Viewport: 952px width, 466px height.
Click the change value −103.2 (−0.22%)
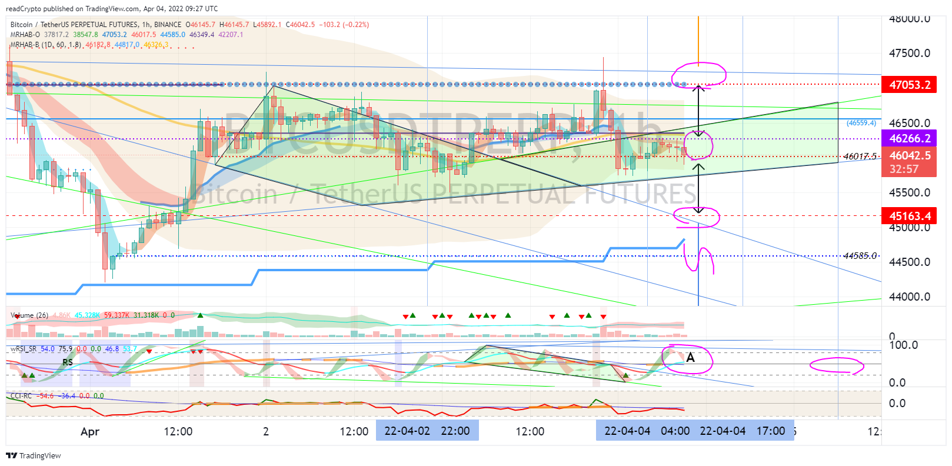[344, 25]
